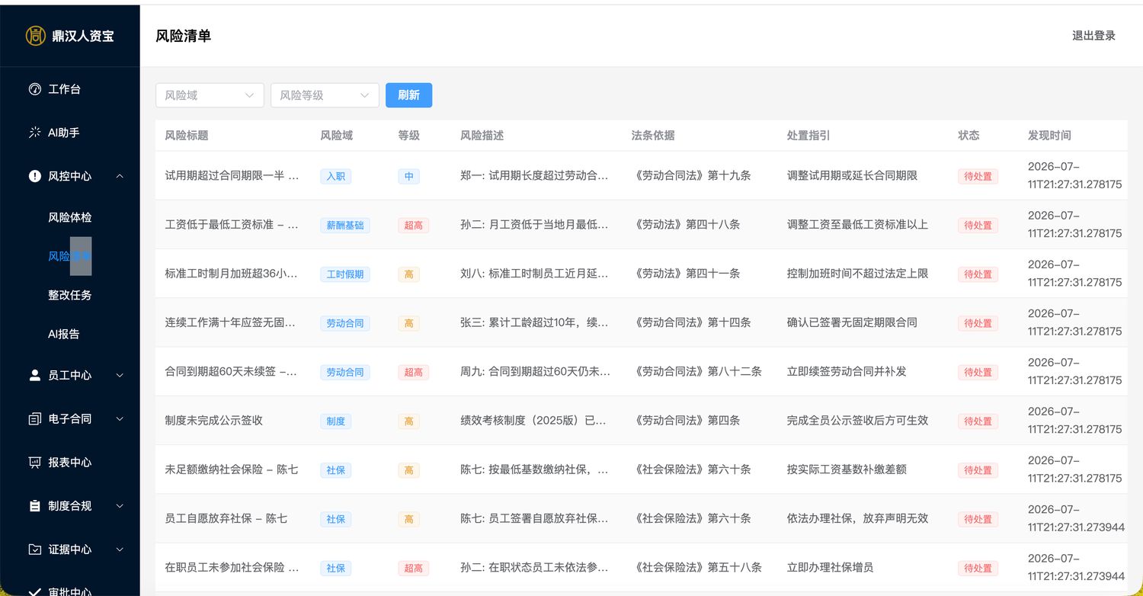Image resolution: width=1143 pixels, height=596 pixels.
Task: Click 控制加班时间不超过法定上限 guidance
Action: point(857,273)
